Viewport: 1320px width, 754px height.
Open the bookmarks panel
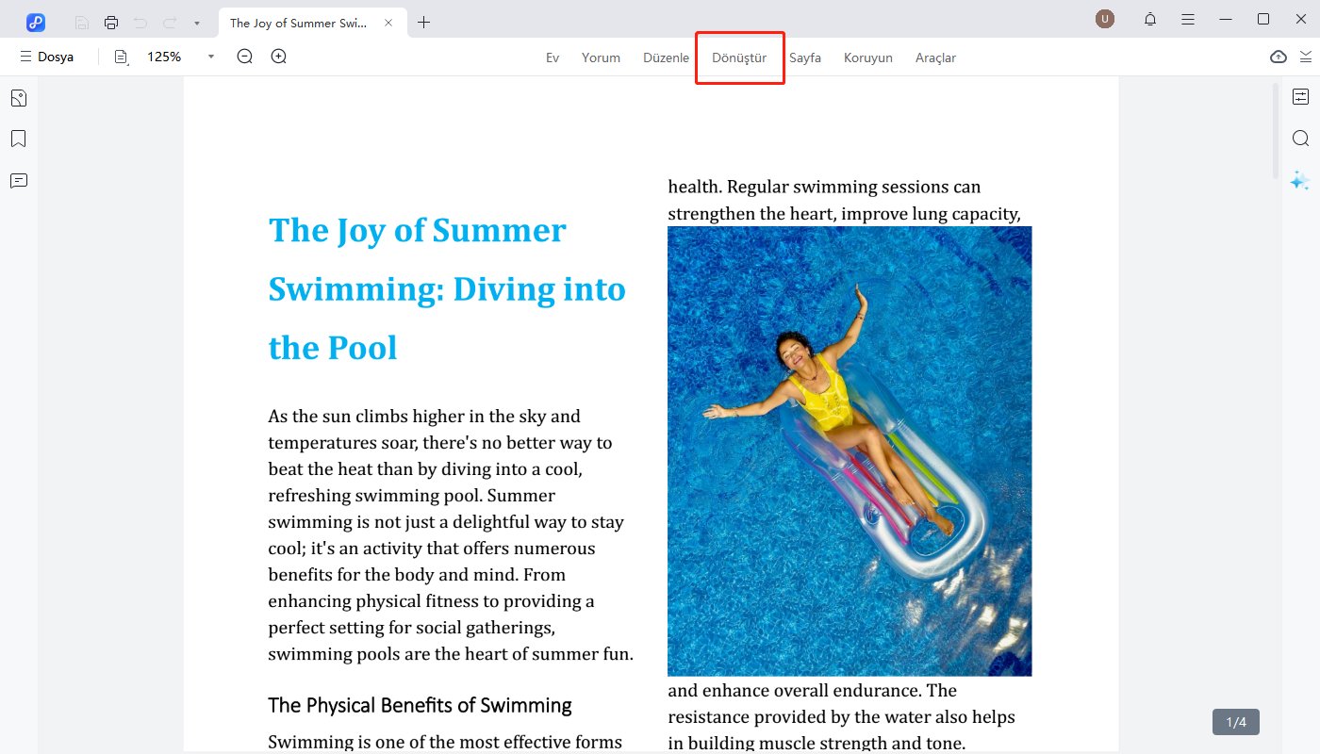tap(19, 139)
